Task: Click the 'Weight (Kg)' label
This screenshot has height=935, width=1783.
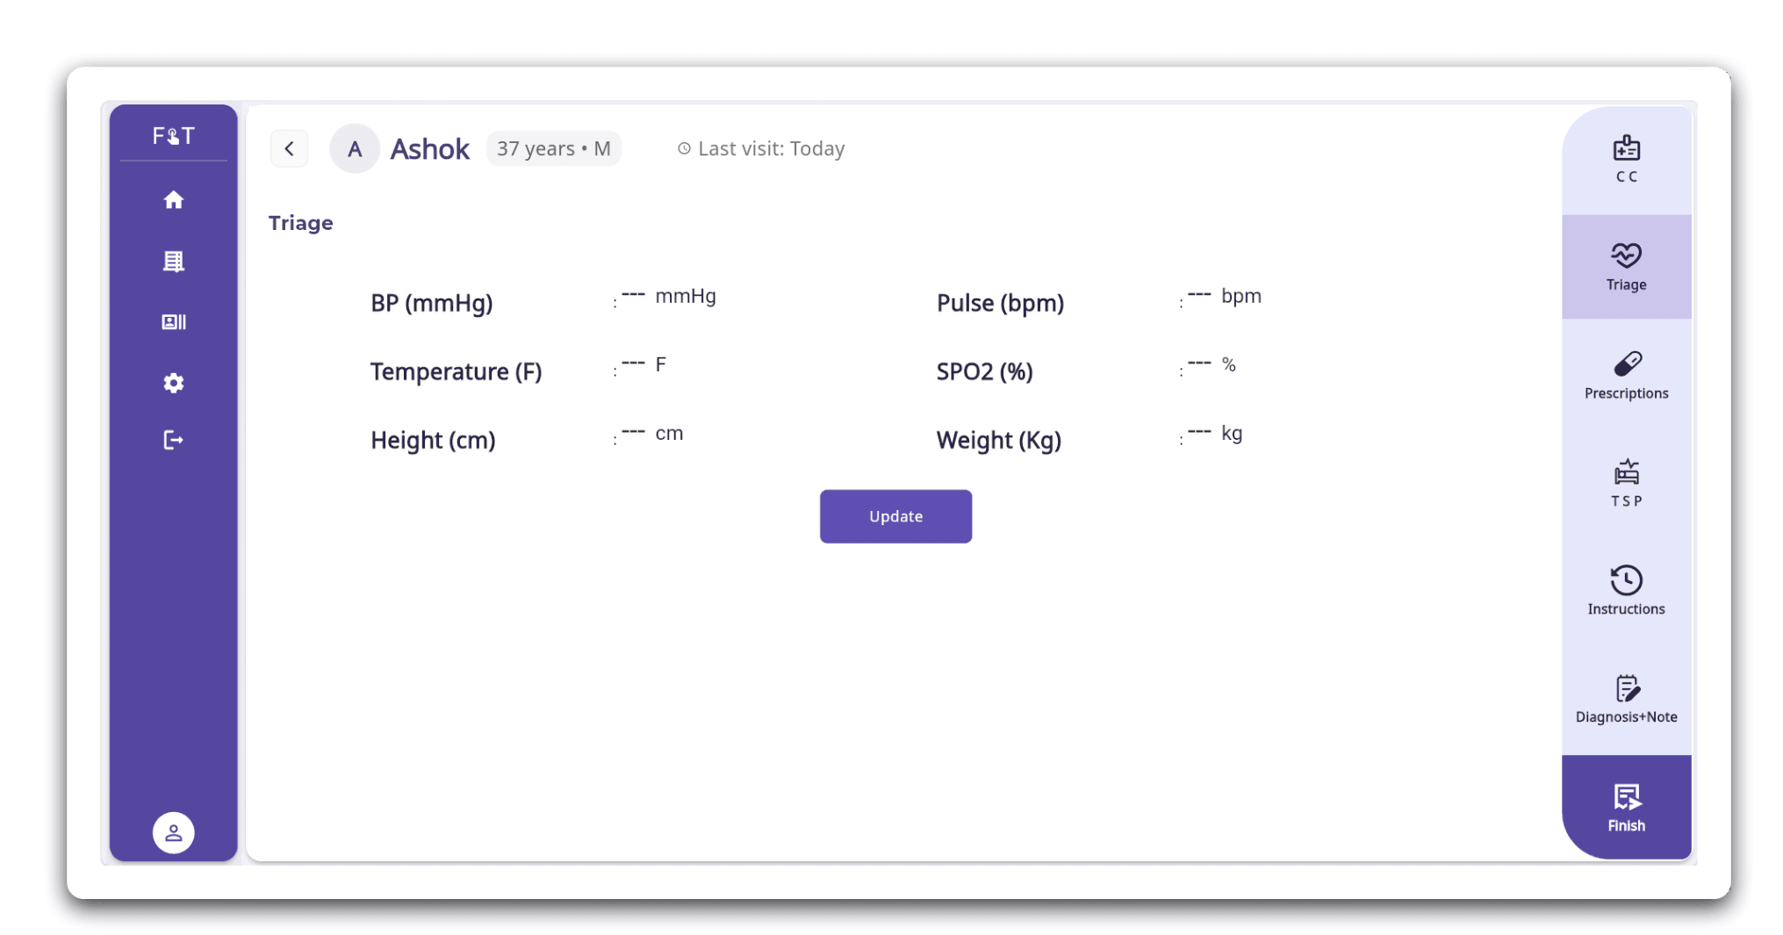Action: pos(998,440)
